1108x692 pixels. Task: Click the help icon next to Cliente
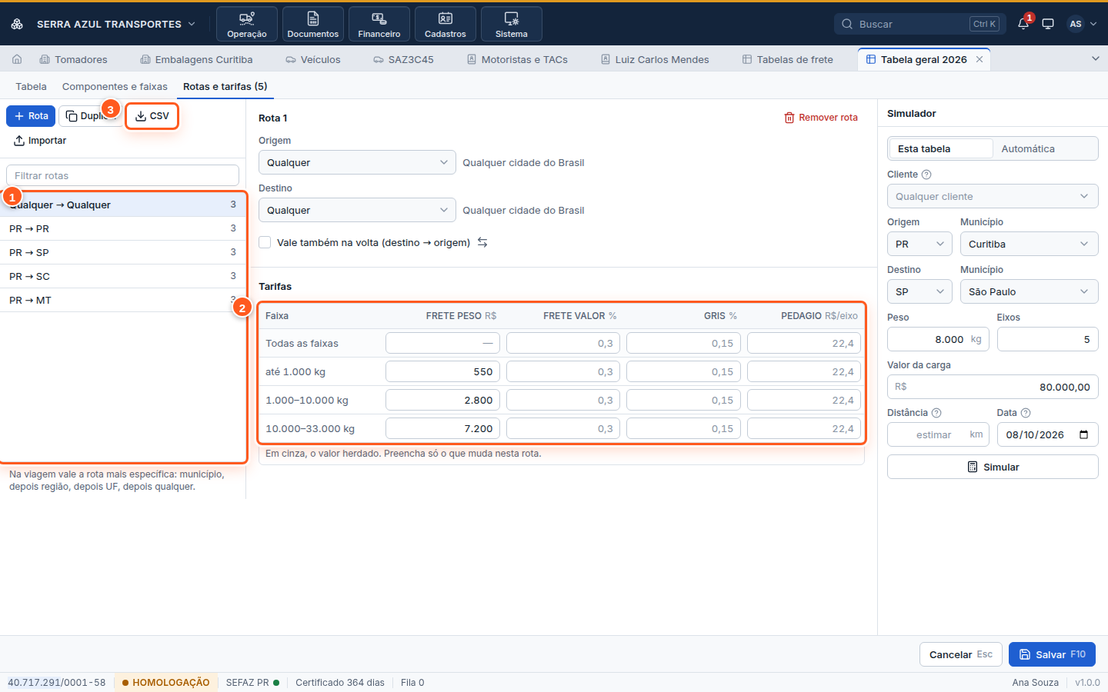point(926,175)
